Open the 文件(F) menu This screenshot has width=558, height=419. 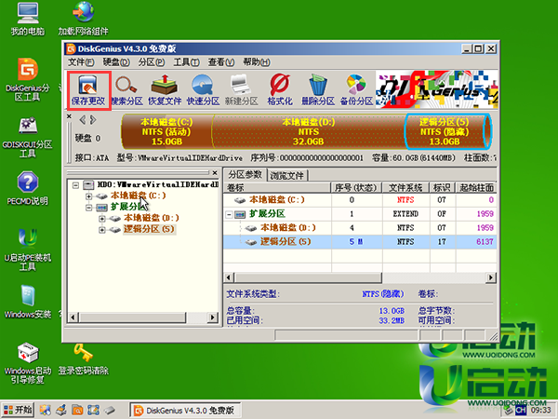point(81,62)
